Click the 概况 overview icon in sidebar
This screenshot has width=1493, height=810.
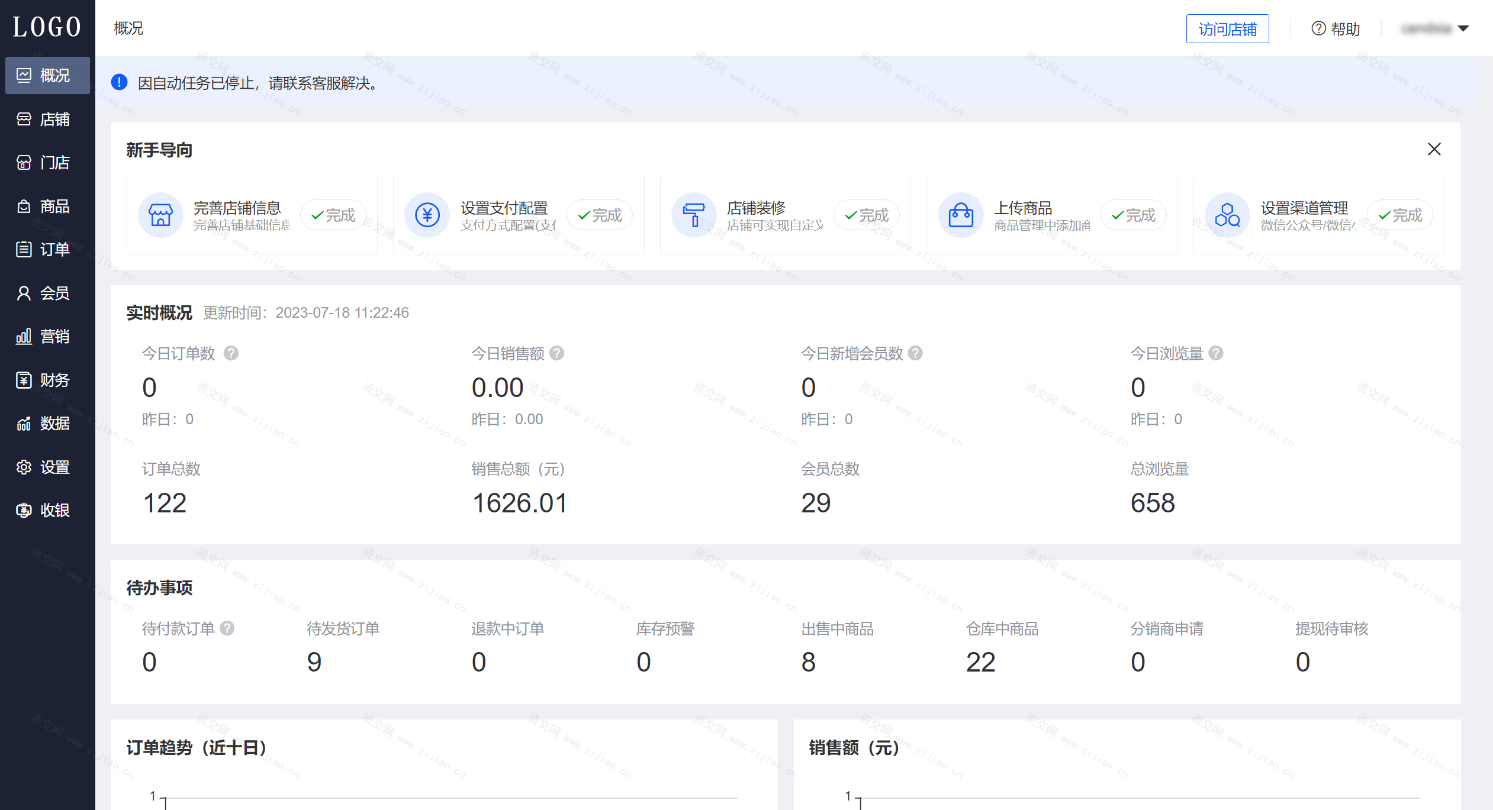(24, 75)
